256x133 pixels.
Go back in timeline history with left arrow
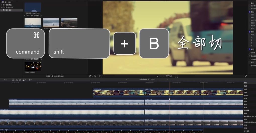pyautogui.click(x=127, y=80)
